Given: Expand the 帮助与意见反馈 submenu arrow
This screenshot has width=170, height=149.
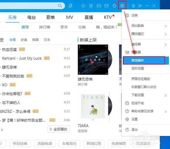Looking at the screenshot, I should (165, 111).
